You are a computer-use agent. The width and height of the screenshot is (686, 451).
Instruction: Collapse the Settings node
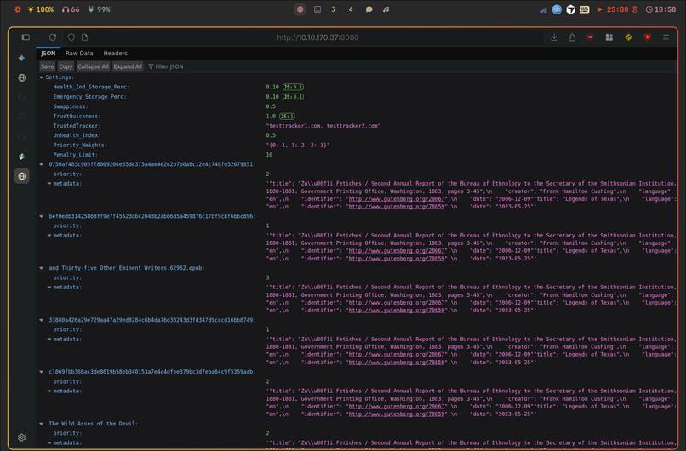point(42,77)
